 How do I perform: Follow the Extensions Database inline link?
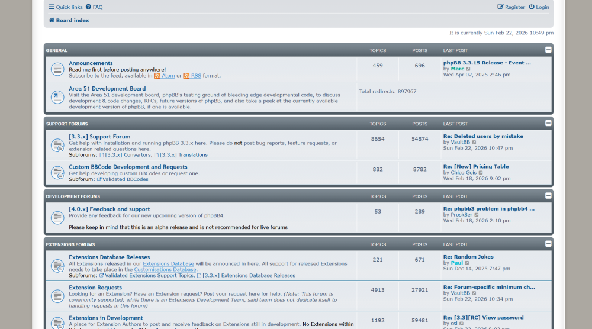(168, 264)
